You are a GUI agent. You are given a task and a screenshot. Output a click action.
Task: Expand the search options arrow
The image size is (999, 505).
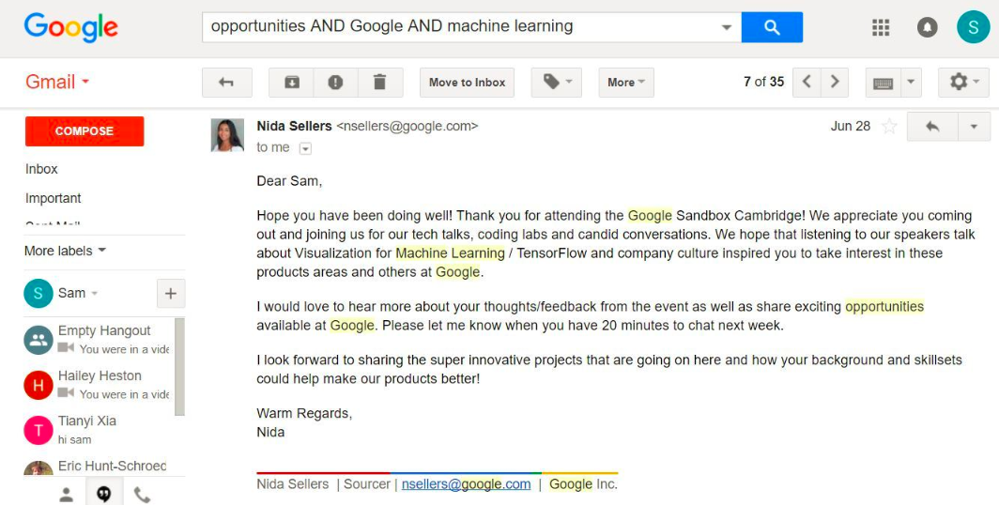pyautogui.click(x=727, y=27)
